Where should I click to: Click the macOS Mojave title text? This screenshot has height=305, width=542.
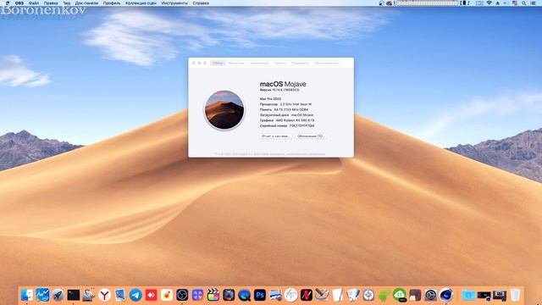[283, 84]
